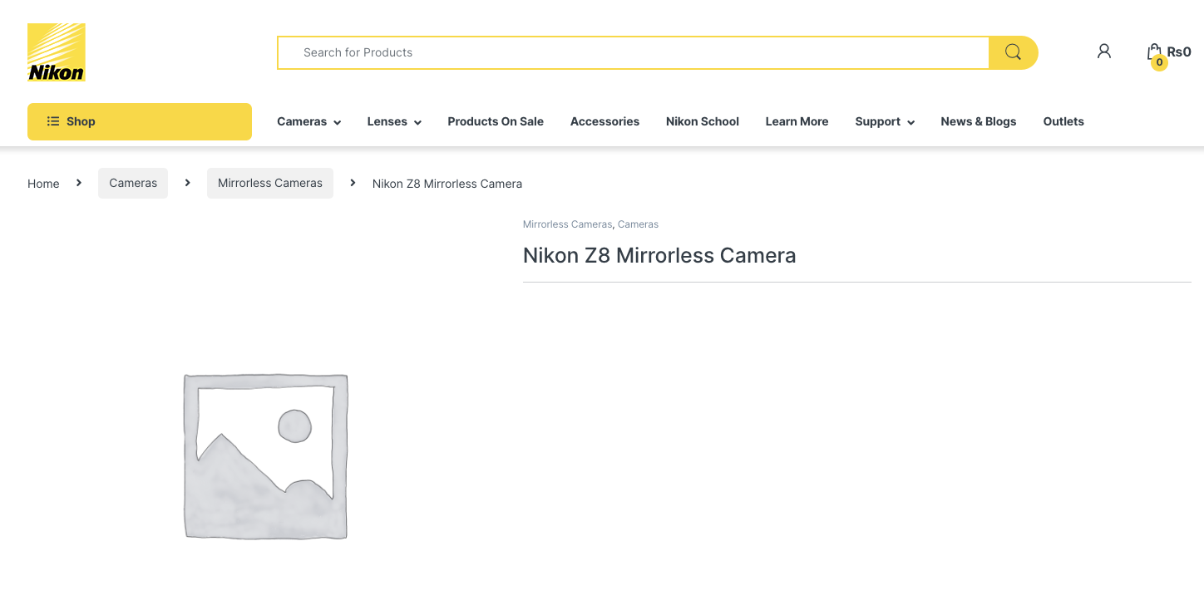The image size is (1204, 605).
Task: Click Mirrorless Cameras breadcrumb chip
Action: [x=270, y=183]
